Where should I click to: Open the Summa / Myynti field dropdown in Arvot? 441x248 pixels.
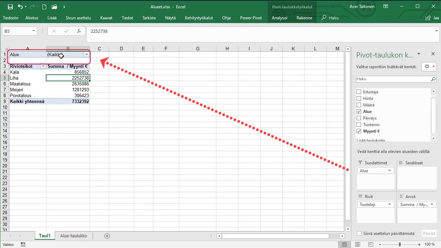coord(431,205)
